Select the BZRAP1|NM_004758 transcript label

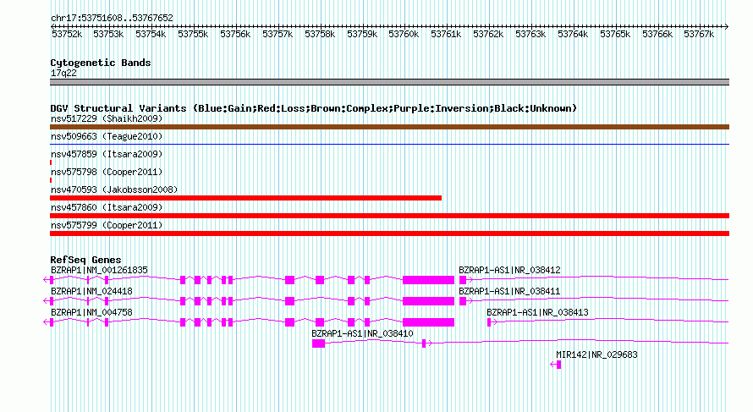(x=91, y=313)
